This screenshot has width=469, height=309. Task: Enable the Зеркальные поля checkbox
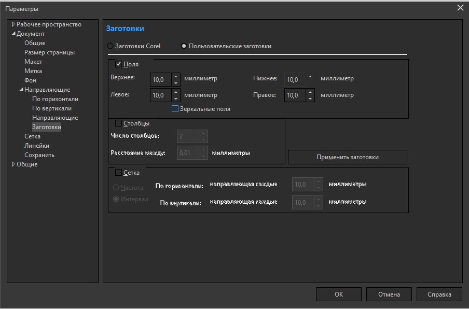(175, 109)
